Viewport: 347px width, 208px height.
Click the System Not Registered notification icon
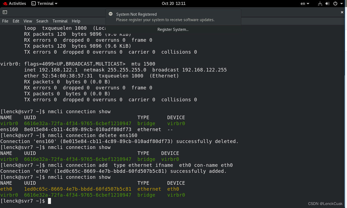pos(111,14)
